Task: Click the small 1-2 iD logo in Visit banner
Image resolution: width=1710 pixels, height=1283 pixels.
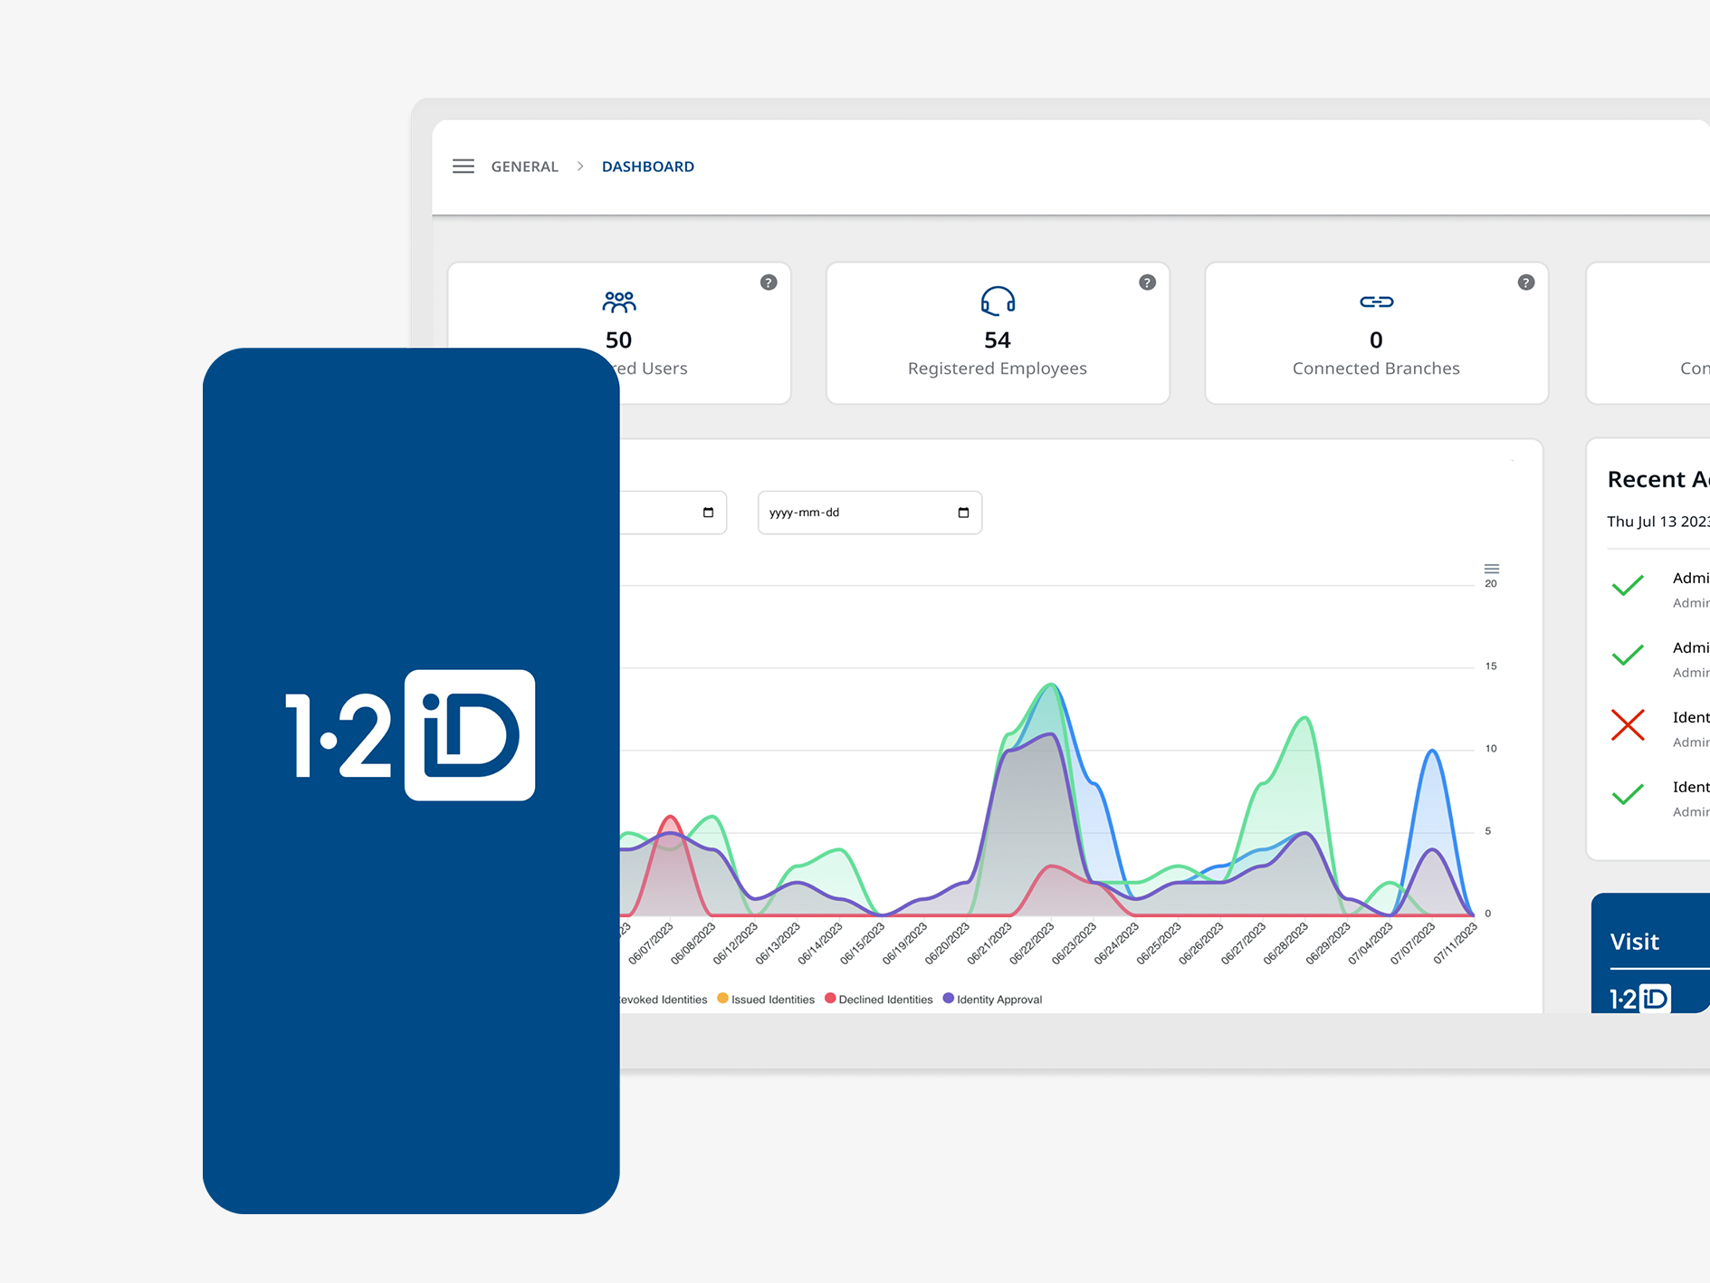Action: click(1639, 998)
